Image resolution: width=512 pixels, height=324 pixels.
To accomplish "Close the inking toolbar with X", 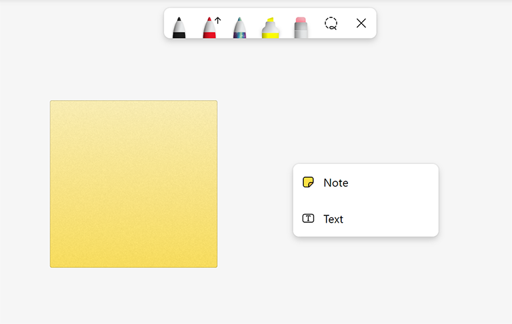I will tap(361, 23).
